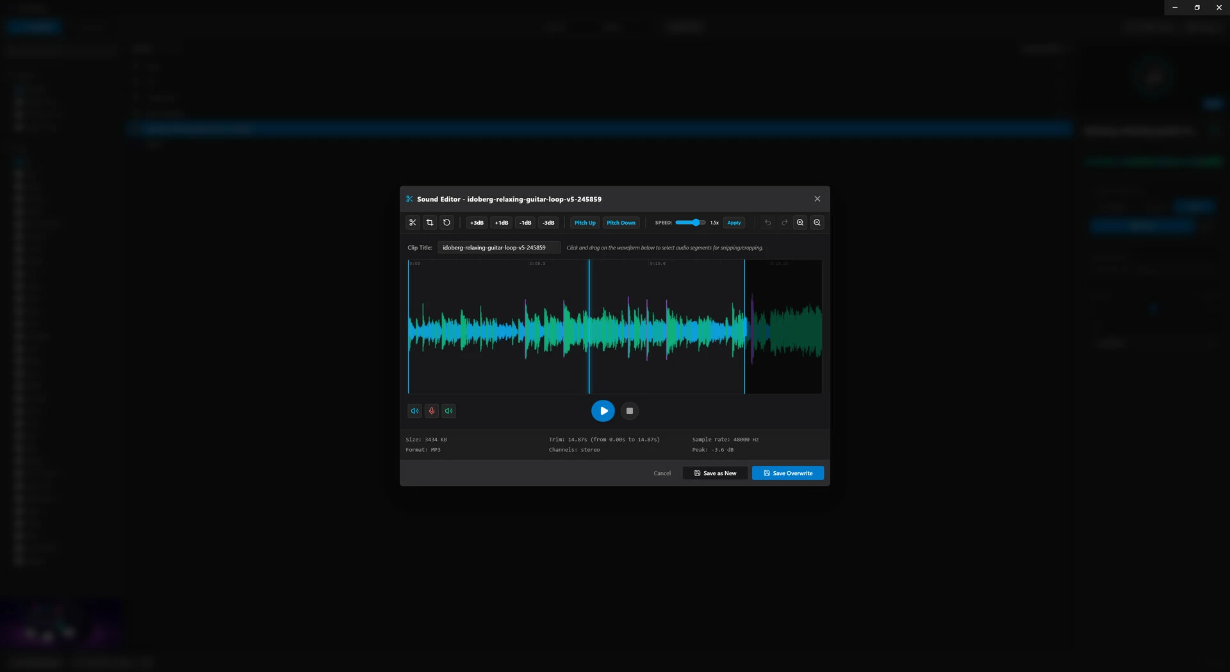Click the Clip Title input field

coord(499,248)
